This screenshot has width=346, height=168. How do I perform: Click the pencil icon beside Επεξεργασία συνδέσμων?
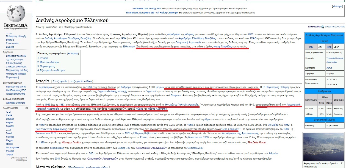pyautogui.click(x=12, y=158)
